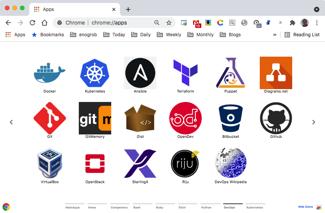325x213 pixels.
Task: Select the DevOps page tab
Action: pos(233,206)
